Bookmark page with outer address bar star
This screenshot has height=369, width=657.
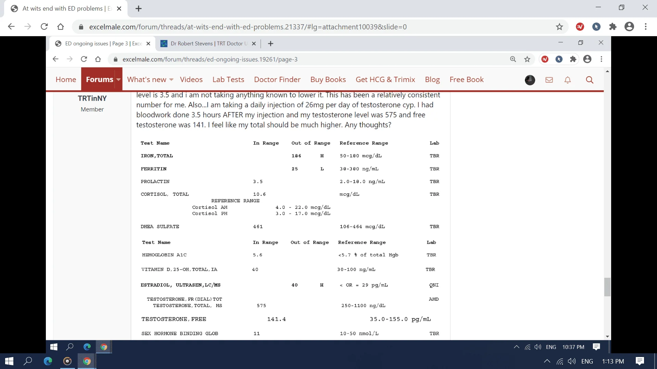click(x=559, y=27)
